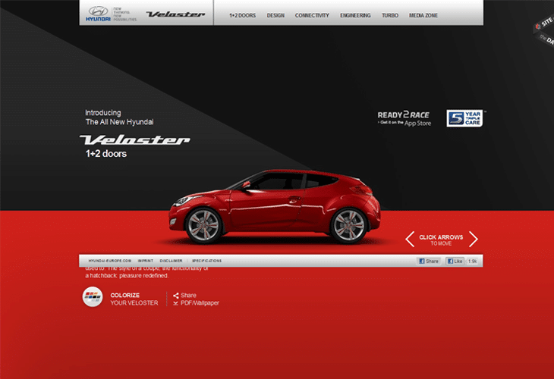The width and height of the screenshot is (554, 379).
Task: Open the HYUNDAI-EUROPE.COM footer link
Action: click(x=110, y=261)
